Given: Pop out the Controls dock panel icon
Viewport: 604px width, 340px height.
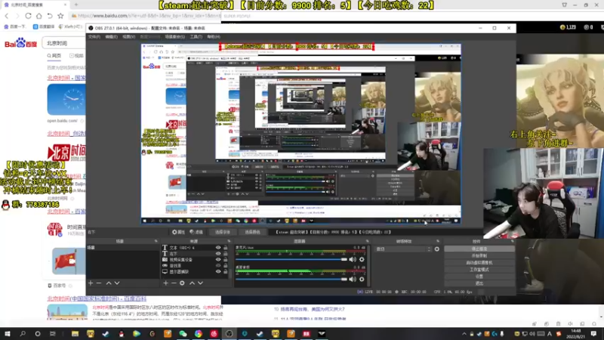Looking at the screenshot, I should click(513, 241).
